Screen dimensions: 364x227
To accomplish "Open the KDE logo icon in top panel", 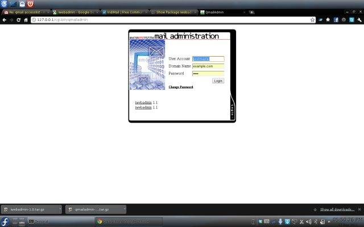I will click(4, 4).
